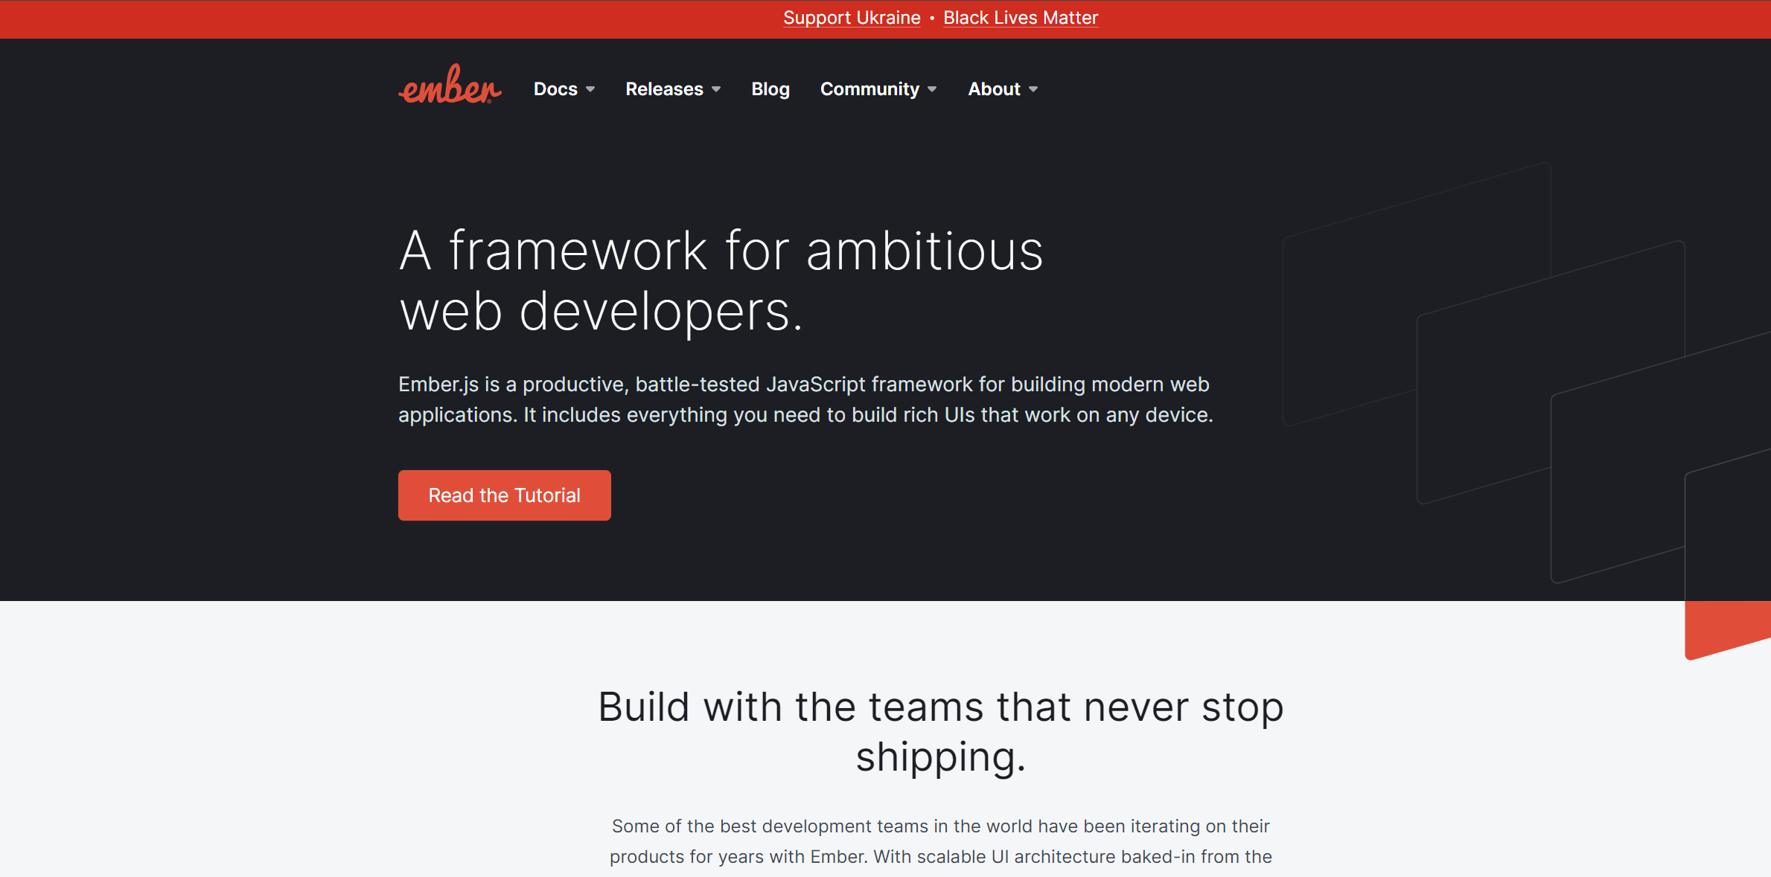
Task: Expand the About navigation dropdown
Action: pos(1003,89)
